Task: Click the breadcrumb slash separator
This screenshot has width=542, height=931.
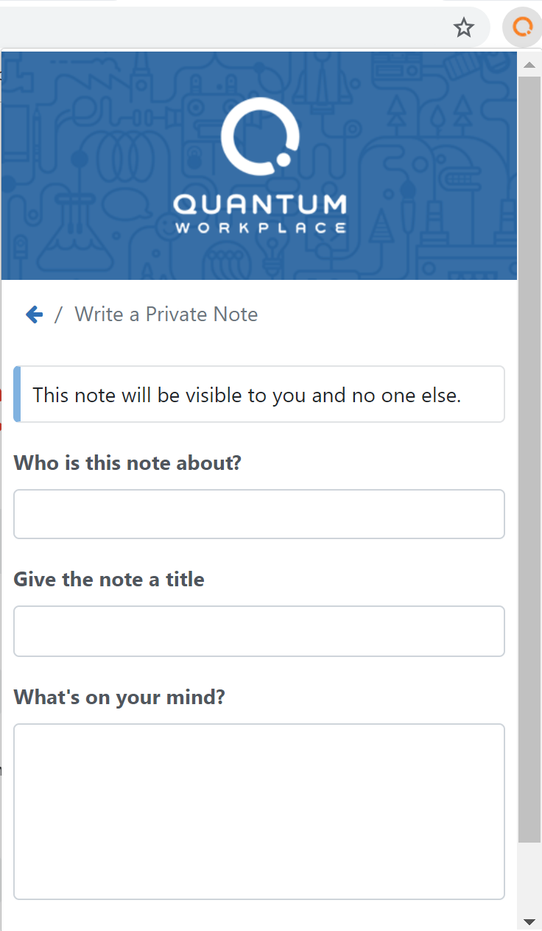Action: click(x=59, y=315)
